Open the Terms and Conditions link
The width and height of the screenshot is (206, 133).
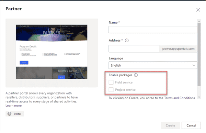[180, 98]
